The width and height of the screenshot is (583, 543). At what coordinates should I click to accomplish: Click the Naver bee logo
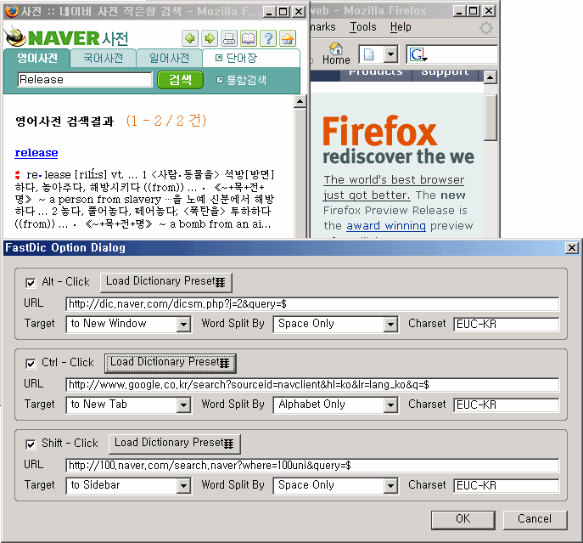(x=16, y=37)
